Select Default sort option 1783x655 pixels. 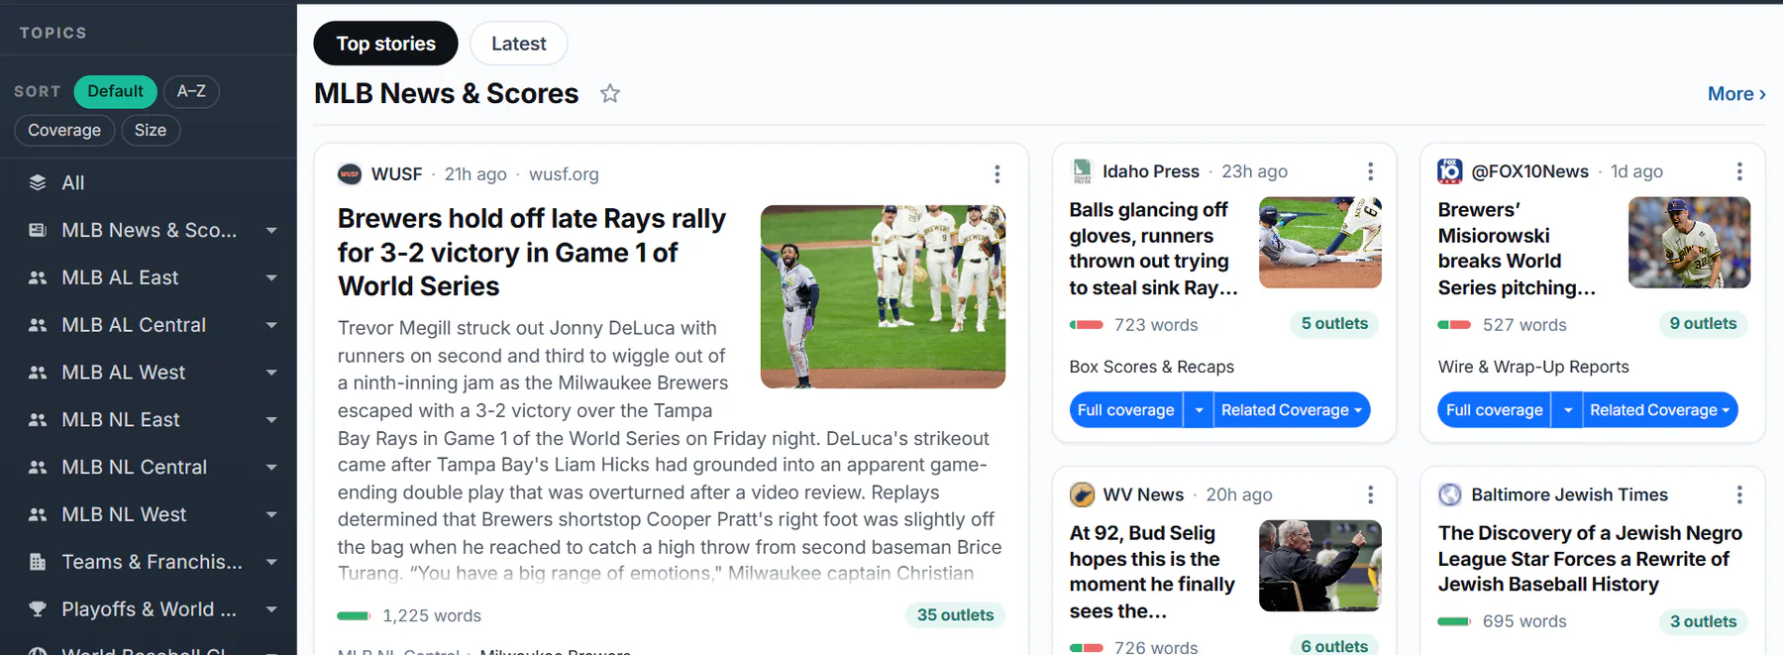[x=115, y=91]
